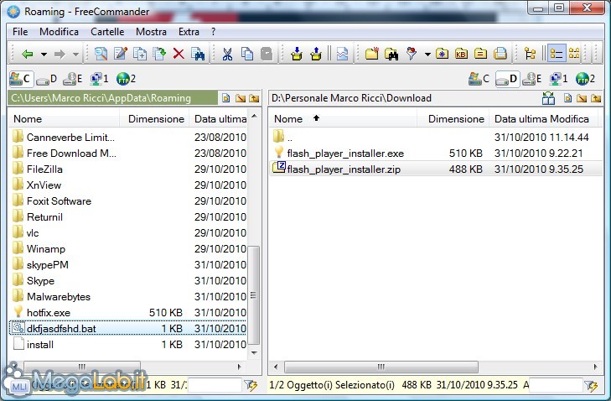
Task: Click the right panel horizontal scrollbar thumb
Action: 381,367
